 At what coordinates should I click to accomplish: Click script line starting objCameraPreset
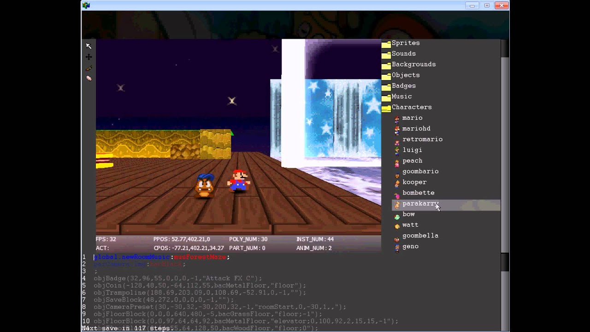pos(220,307)
